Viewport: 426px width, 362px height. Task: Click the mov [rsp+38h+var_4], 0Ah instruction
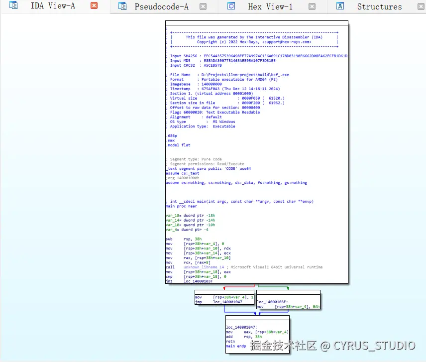(x=288, y=307)
